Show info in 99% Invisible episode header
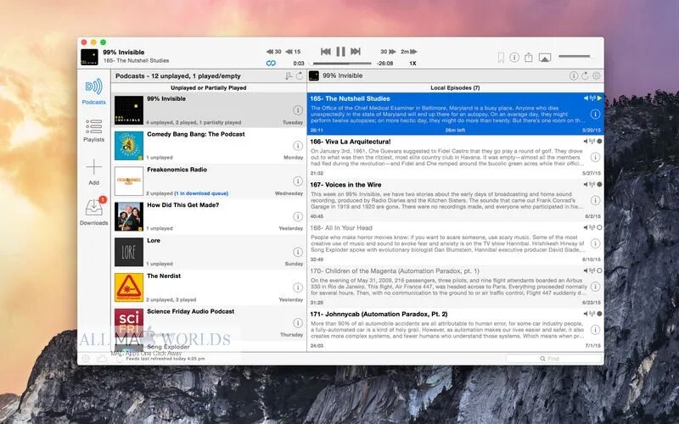Screen dimensions: 679x424 [x=574, y=75]
